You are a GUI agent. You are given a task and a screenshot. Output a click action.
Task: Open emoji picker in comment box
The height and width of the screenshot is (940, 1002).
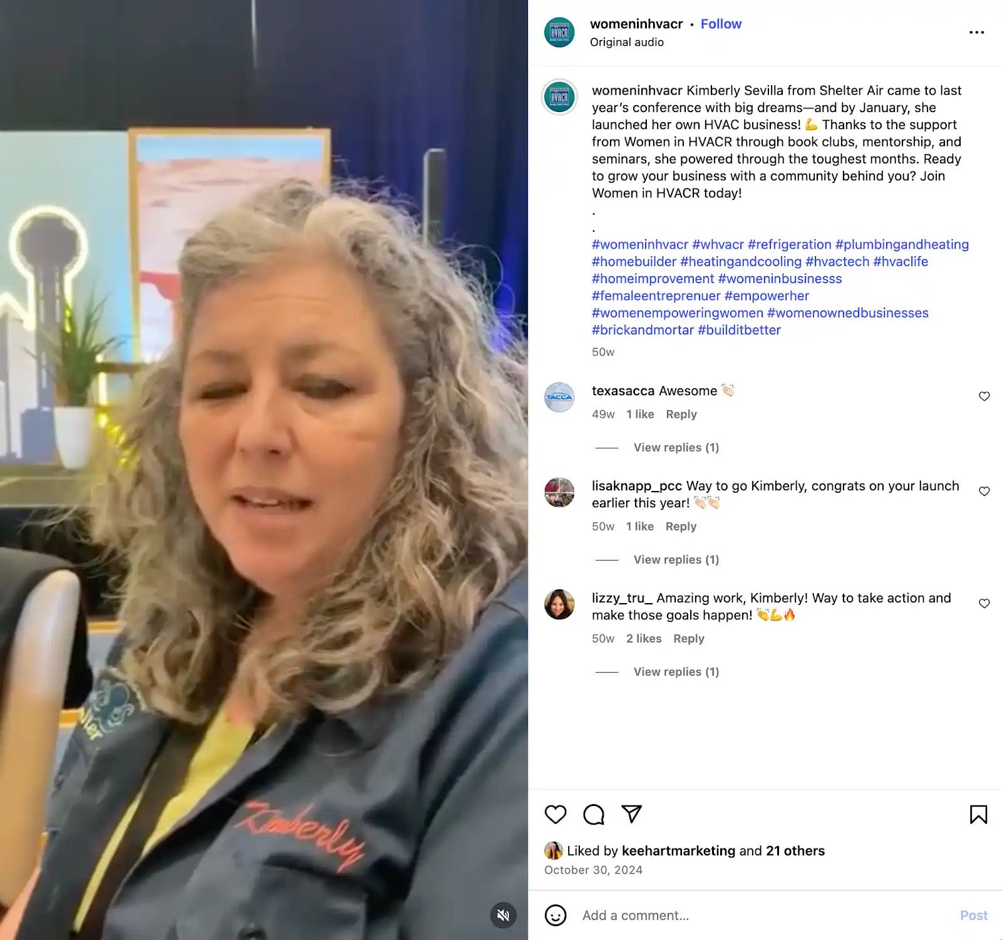pos(555,915)
